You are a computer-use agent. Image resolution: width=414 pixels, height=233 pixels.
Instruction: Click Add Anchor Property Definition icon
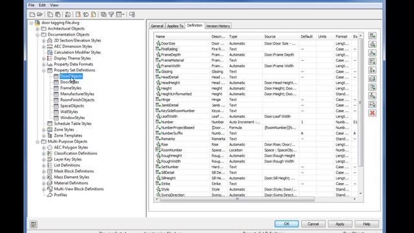click(373, 96)
